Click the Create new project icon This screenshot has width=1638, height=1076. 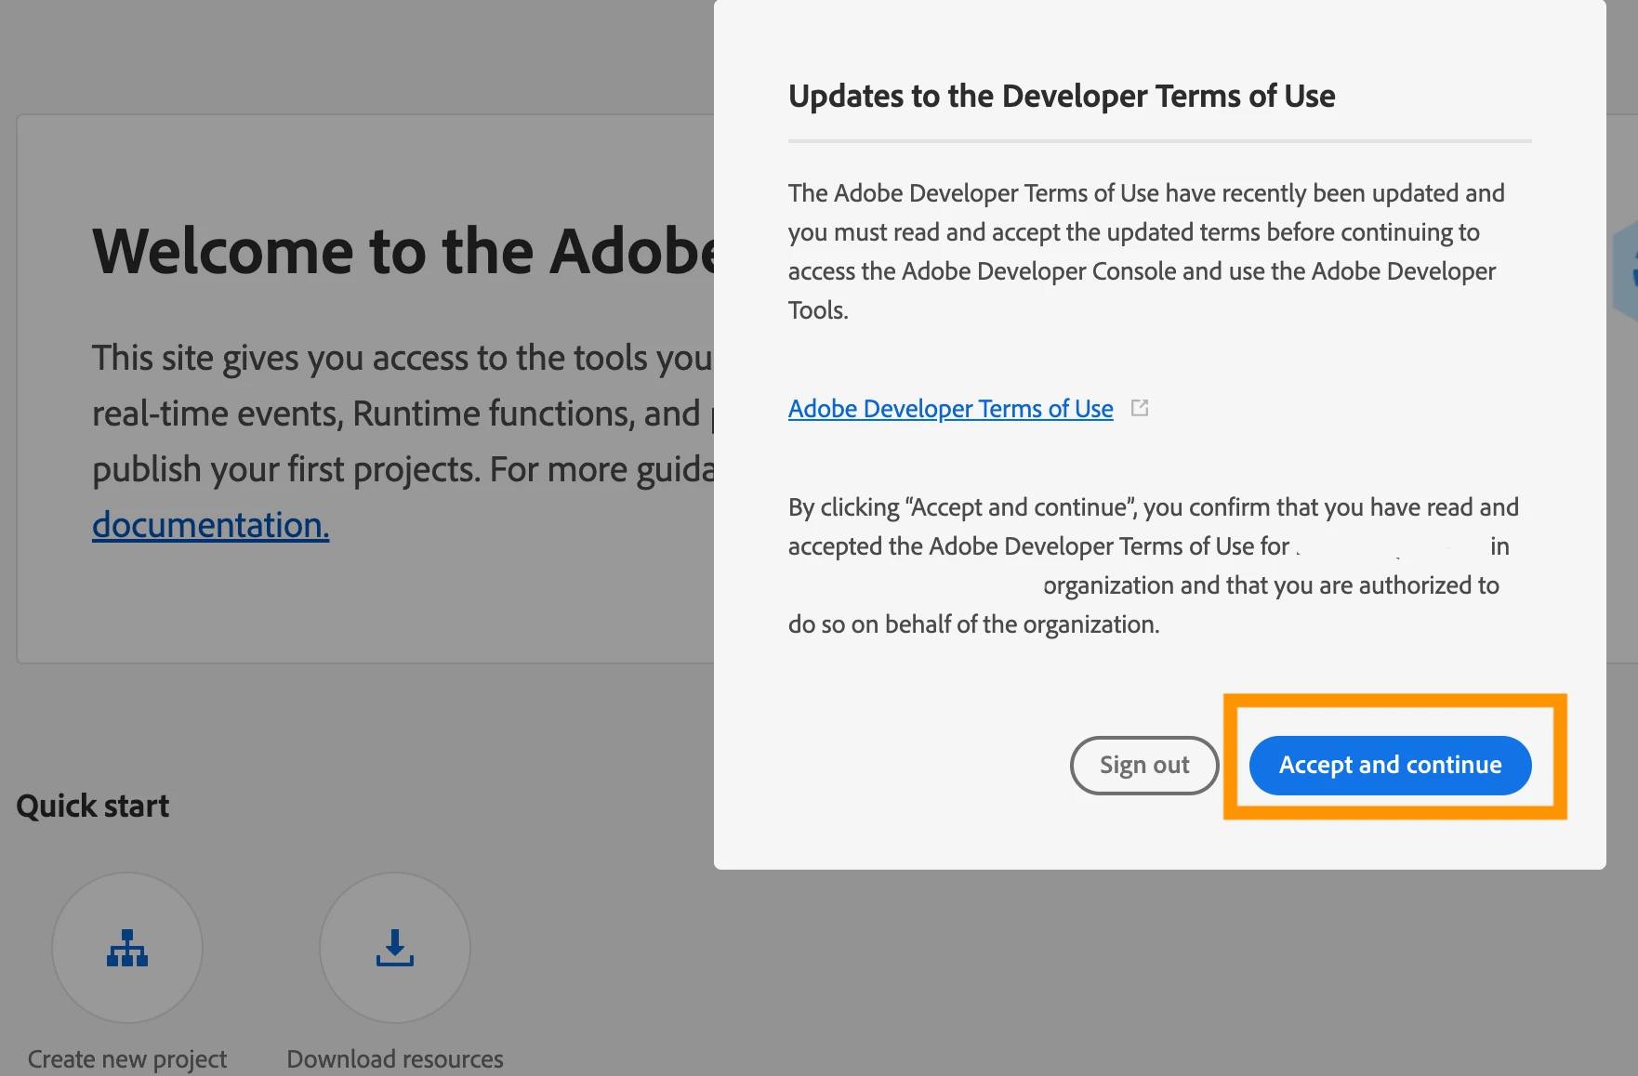click(127, 948)
